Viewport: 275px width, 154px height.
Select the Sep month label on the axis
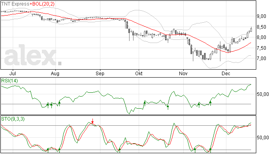100,73
